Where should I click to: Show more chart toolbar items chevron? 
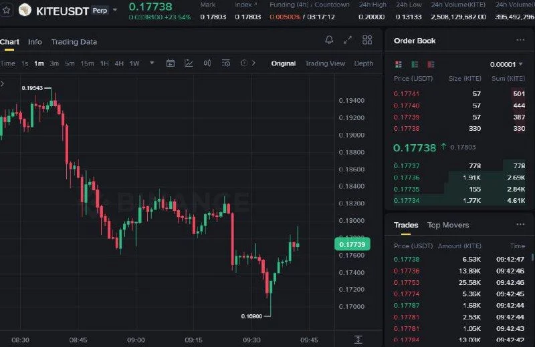pyautogui.click(x=253, y=63)
